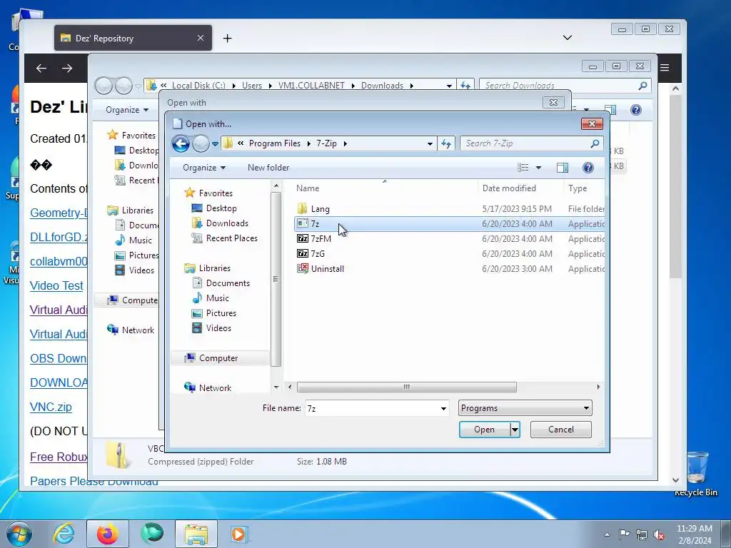Open Action Center flag in tray
Image resolution: width=731 pixels, height=548 pixels.
pyautogui.click(x=624, y=534)
